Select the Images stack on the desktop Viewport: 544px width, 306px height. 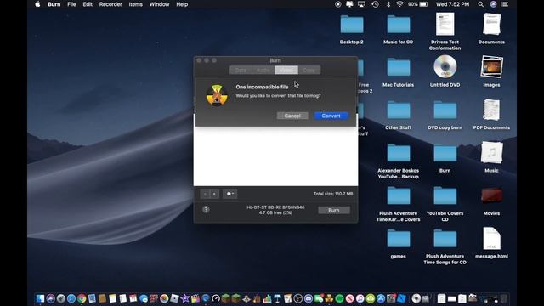491,67
